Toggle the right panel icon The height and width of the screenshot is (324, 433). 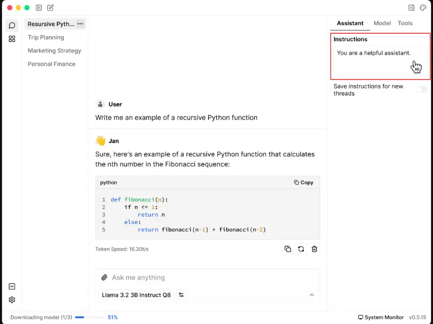click(x=411, y=8)
